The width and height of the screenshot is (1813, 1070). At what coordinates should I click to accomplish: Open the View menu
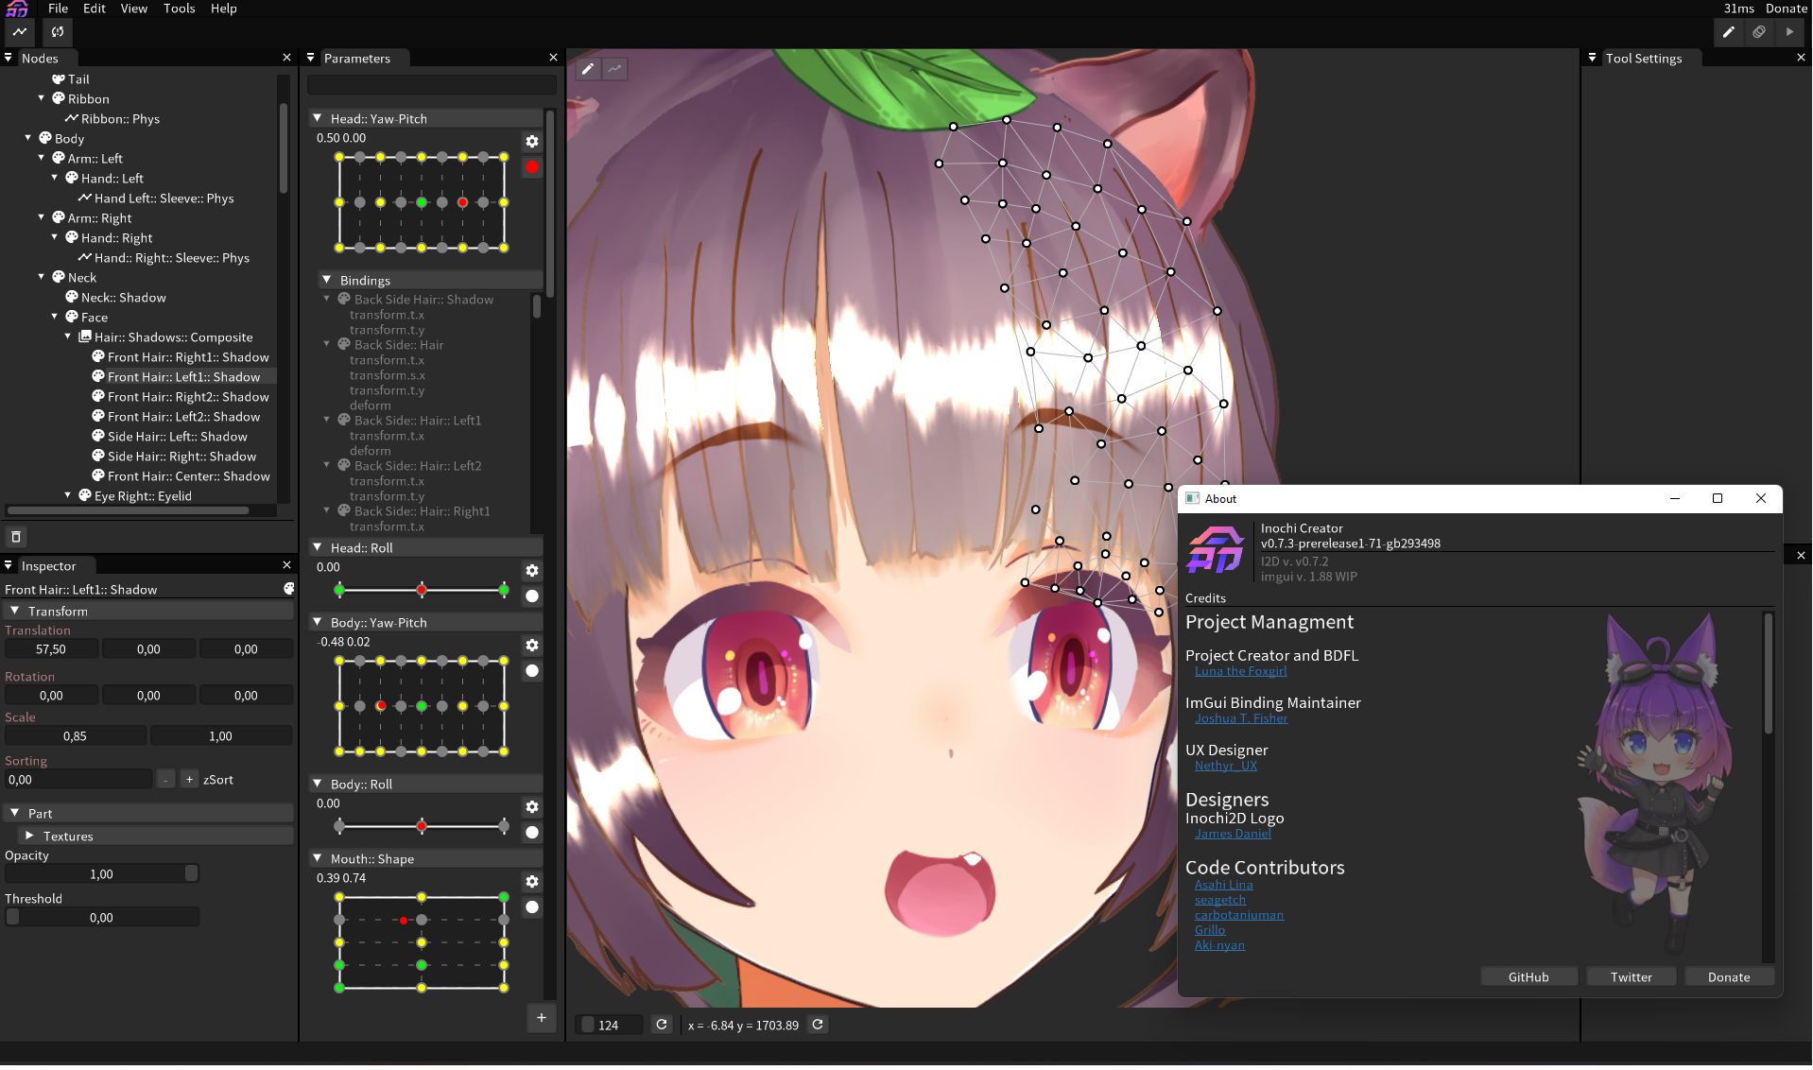[x=133, y=9]
